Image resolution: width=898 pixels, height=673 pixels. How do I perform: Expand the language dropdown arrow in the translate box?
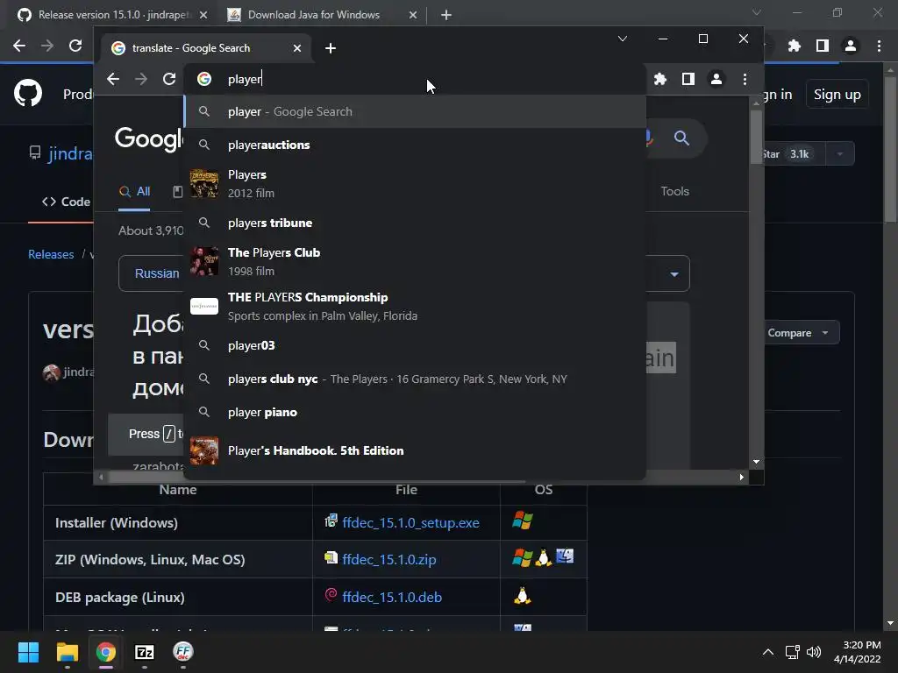click(x=674, y=274)
